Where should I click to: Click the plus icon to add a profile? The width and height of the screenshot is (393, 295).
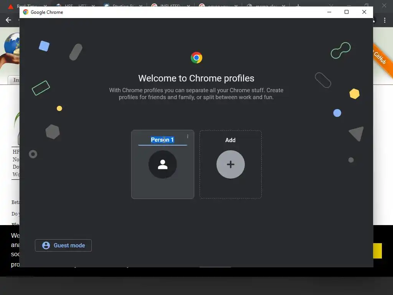pyautogui.click(x=231, y=164)
